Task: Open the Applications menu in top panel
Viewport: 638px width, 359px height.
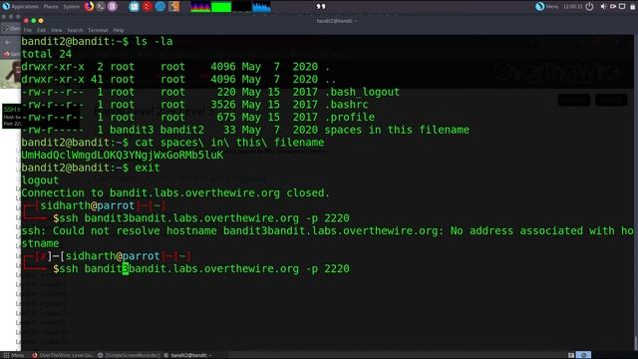Action: pyautogui.click(x=20, y=7)
